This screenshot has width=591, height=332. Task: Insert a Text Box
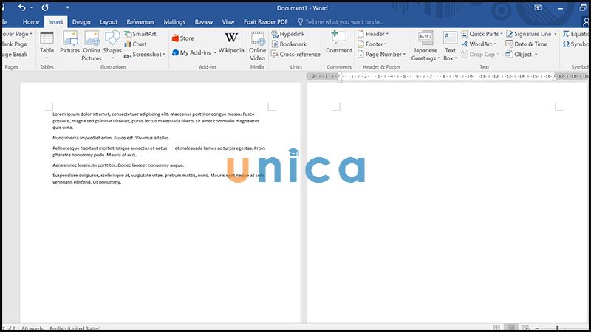(450, 46)
